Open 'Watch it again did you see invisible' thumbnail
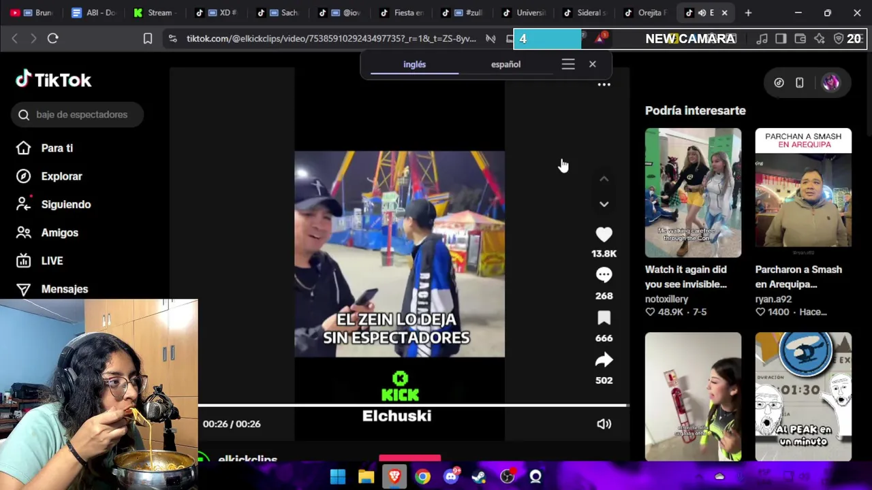 [x=693, y=193]
